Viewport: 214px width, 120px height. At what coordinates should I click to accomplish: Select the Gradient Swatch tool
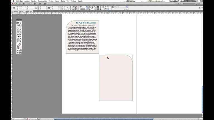18,36
